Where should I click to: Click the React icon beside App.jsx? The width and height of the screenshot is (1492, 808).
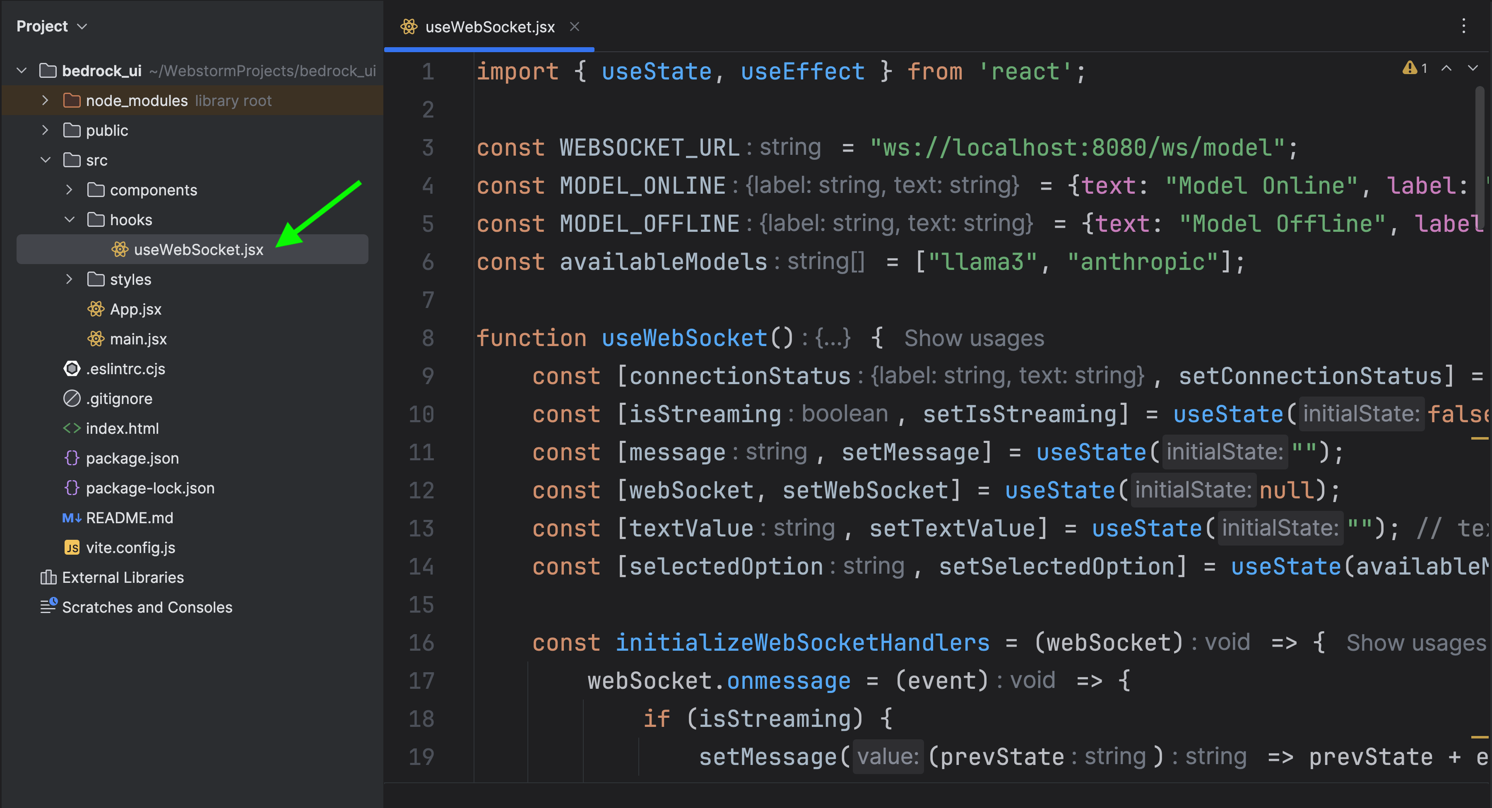tap(96, 309)
